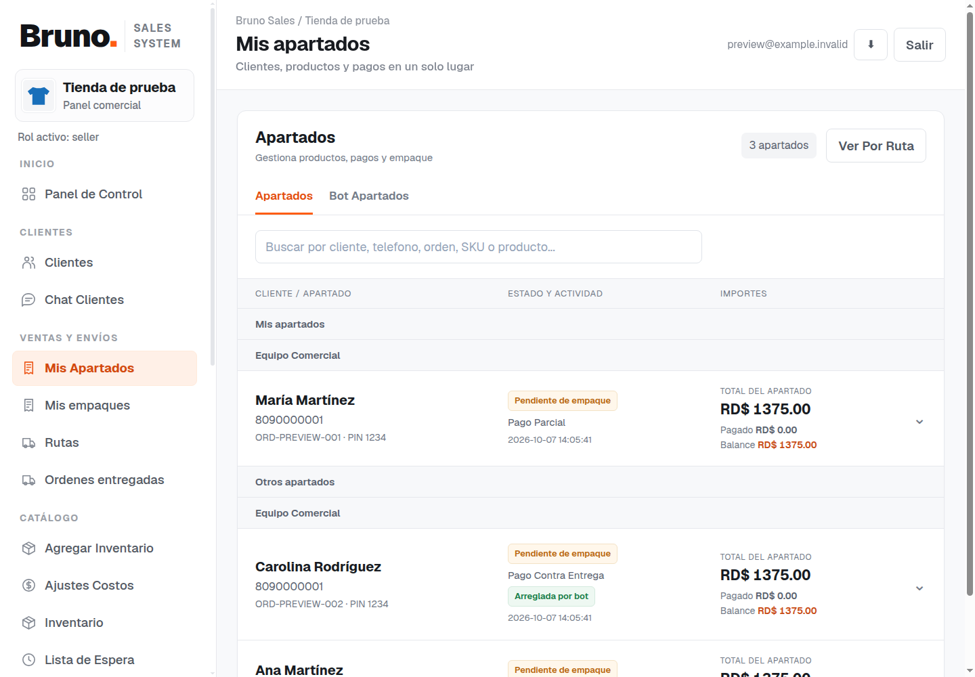Click the Ver Por Ruta button
The width and height of the screenshot is (975, 677).
(876, 146)
